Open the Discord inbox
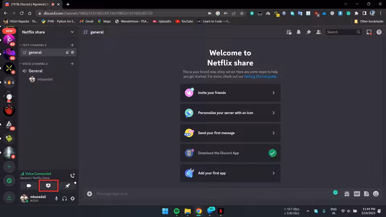 pos(369,32)
